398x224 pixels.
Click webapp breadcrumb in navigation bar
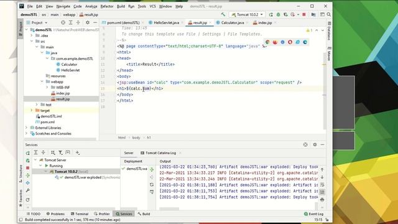click(69, 15)
